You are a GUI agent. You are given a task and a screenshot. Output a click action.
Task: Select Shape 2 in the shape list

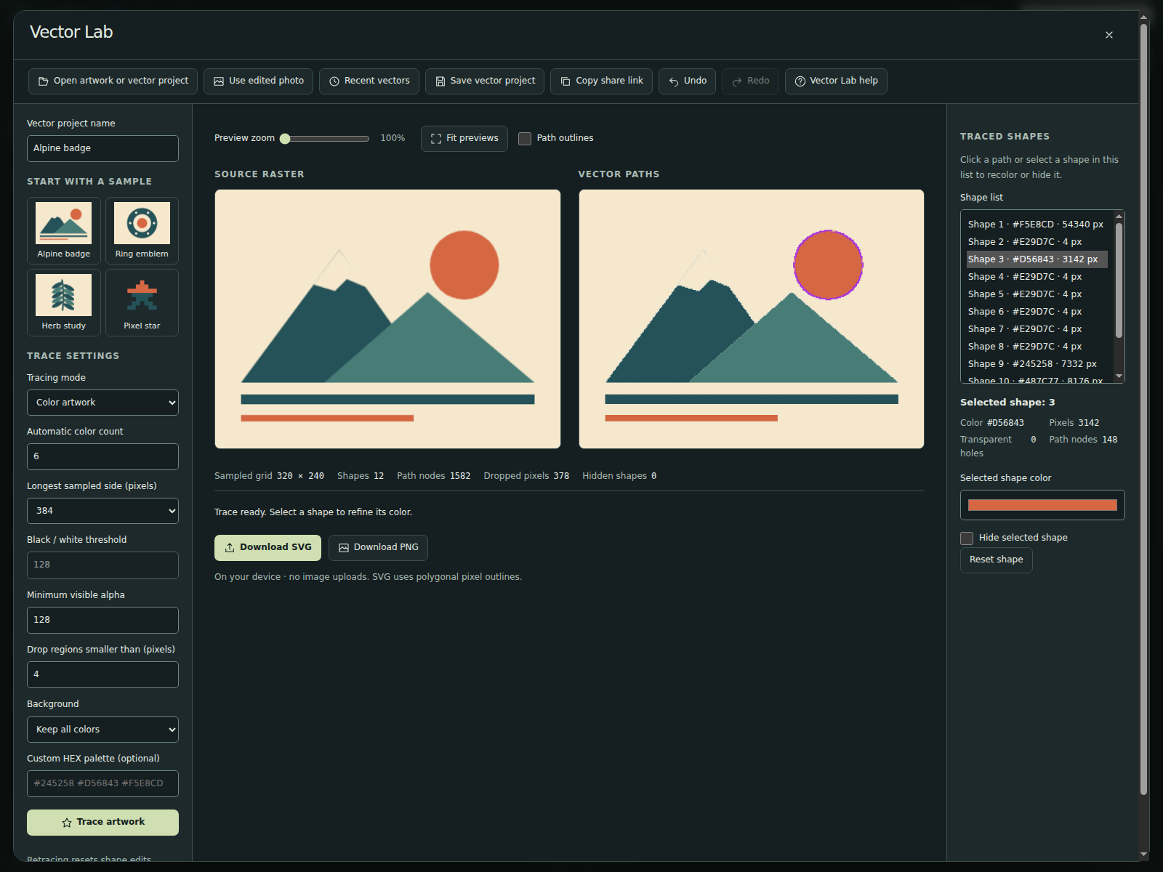1037,242
